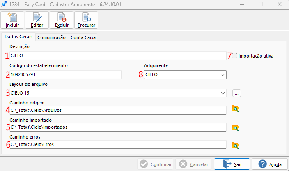Click the Editar pencil icon
This screenshot has width=289, height=171.
(37, 18)
